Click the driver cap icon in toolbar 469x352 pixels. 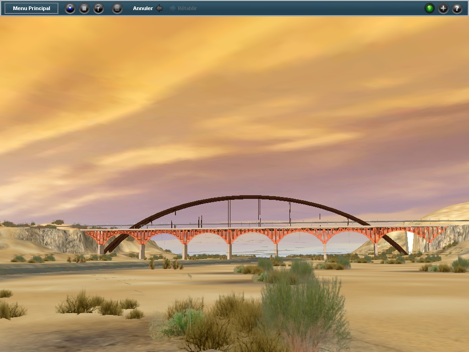(x=70, y=8)
